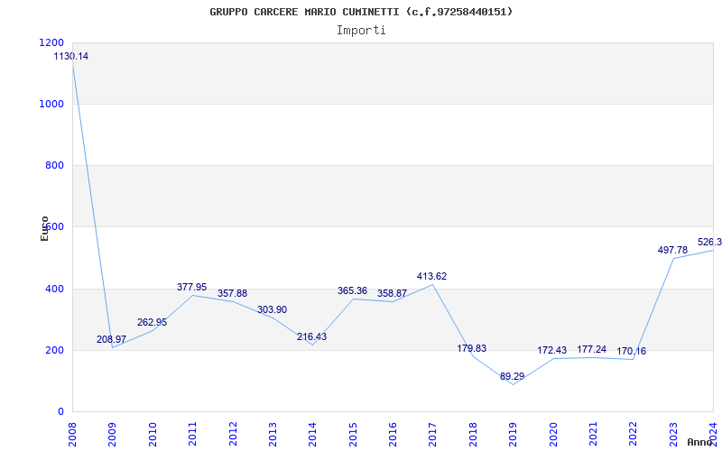The width and height of the screenshot is (722, 451).
Task: Click the 1200 y-axis tick label
Action: (52, 42)
